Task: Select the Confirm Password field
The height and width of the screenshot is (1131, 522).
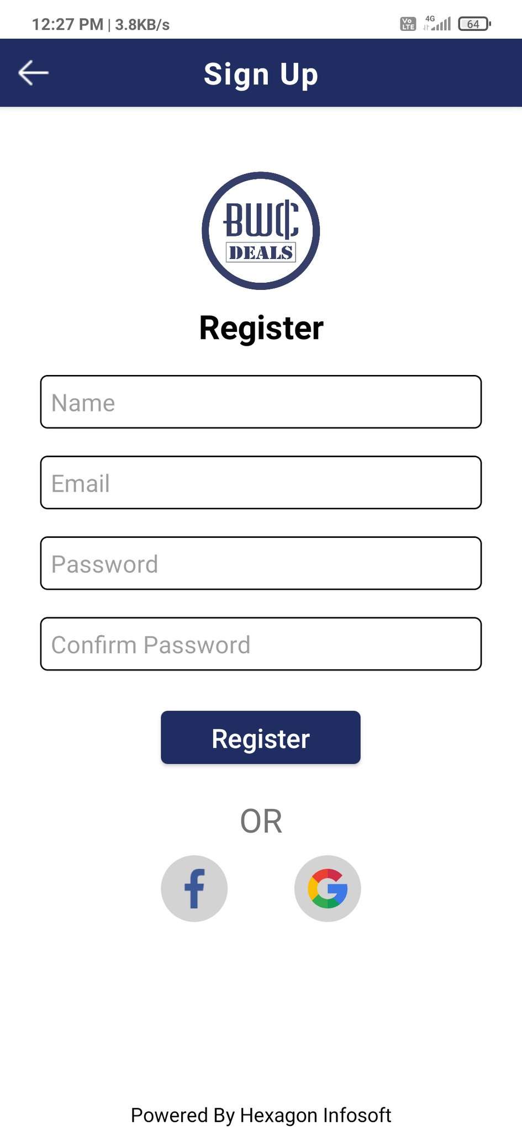Action: click(x=261, y=643)
